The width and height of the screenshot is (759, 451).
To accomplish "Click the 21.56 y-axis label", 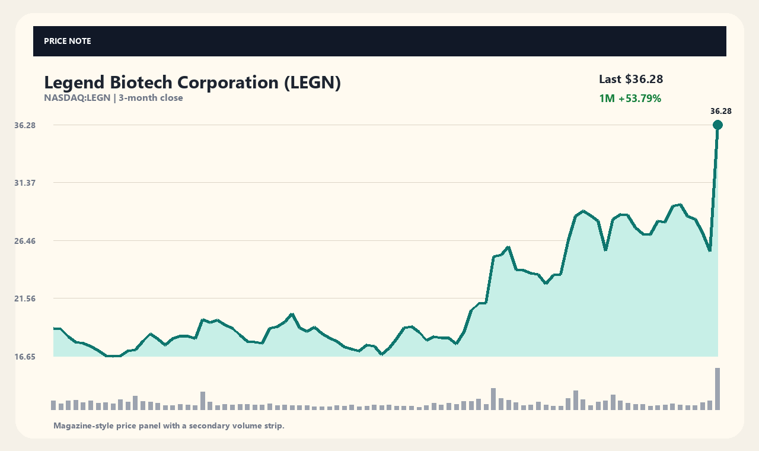I will (x=25, y=298).
